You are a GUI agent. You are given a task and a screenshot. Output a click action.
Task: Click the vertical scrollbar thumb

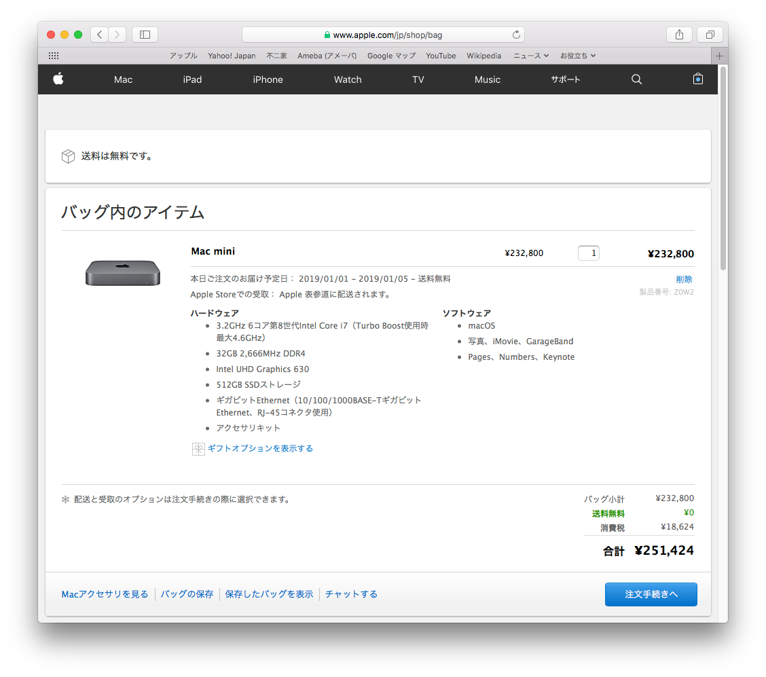(x=723, y=168)
